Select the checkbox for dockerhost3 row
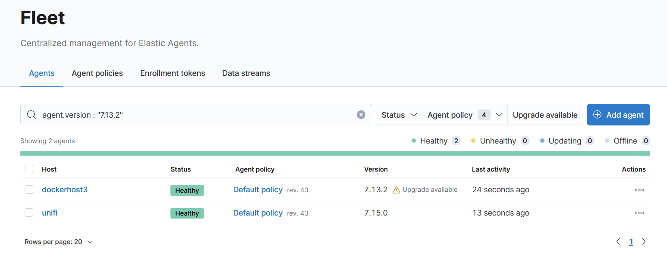Viewport: 667px width, 269px height. [28, 190]
